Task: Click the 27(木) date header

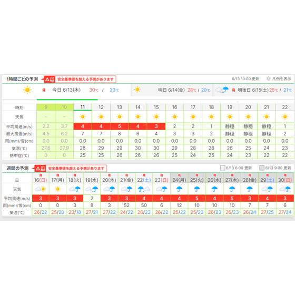Action: (232, 180)
